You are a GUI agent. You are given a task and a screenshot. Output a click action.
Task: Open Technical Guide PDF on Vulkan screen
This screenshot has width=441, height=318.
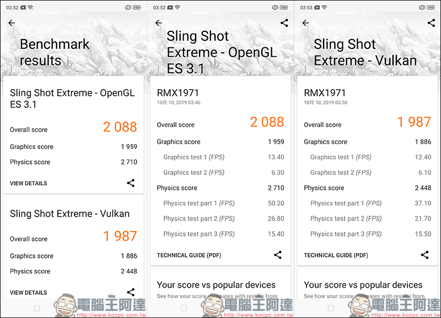[336, 255]
